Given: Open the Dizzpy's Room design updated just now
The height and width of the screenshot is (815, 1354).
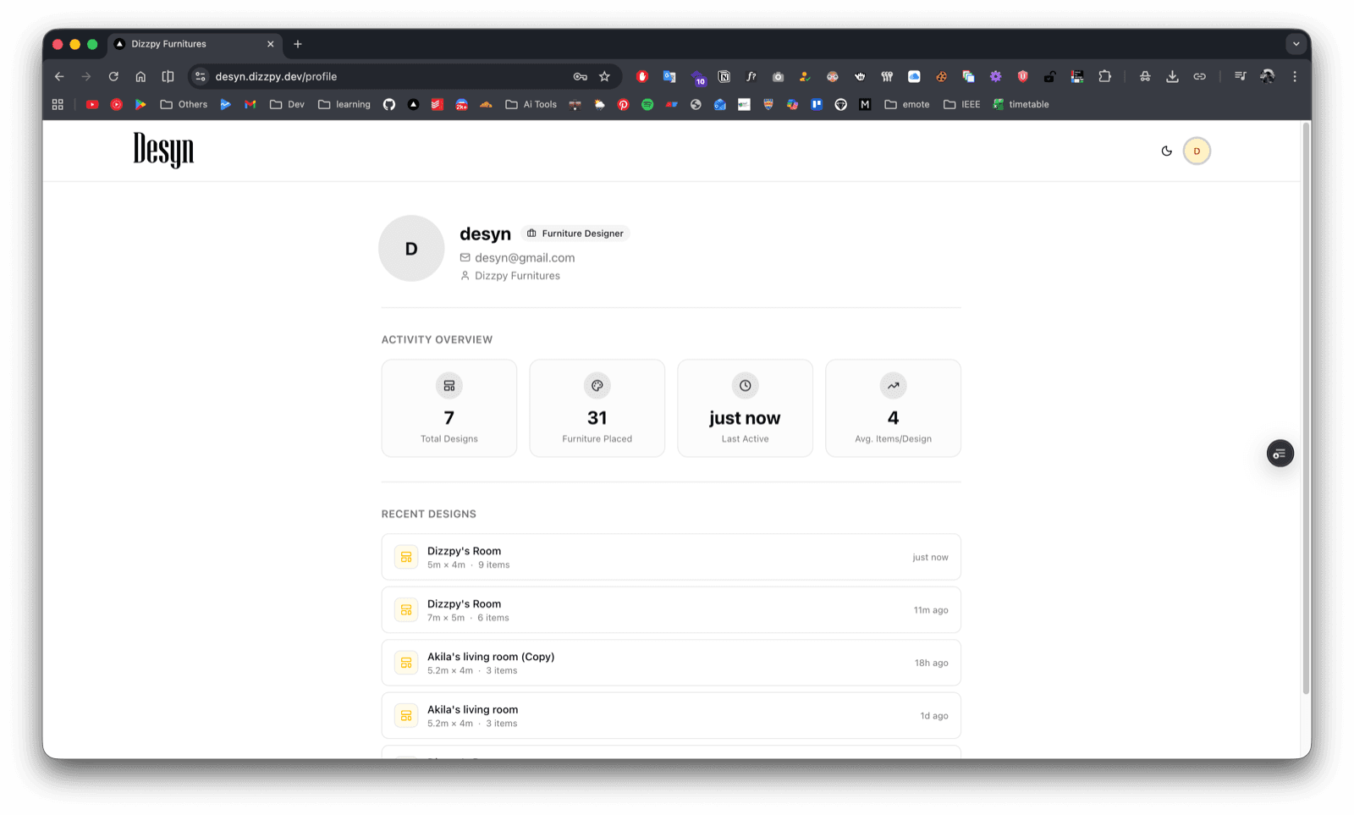Looking at the screenshot, I should tap(671, 557).
